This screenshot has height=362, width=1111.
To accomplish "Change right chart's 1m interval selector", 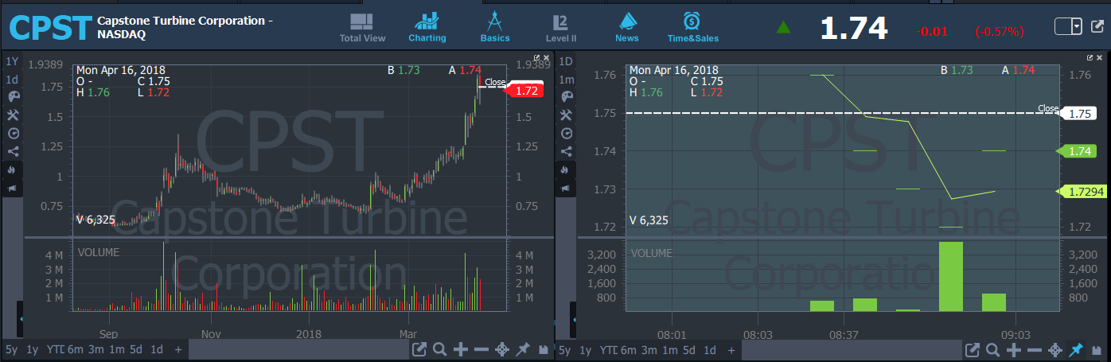I will [x=566, y=80].
